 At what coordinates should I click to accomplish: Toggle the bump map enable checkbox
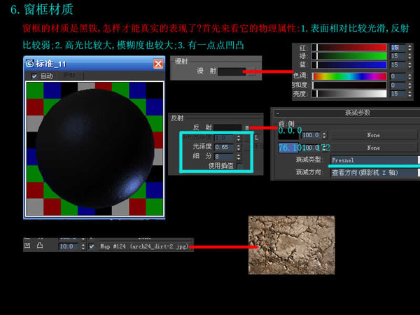point(92,246)
